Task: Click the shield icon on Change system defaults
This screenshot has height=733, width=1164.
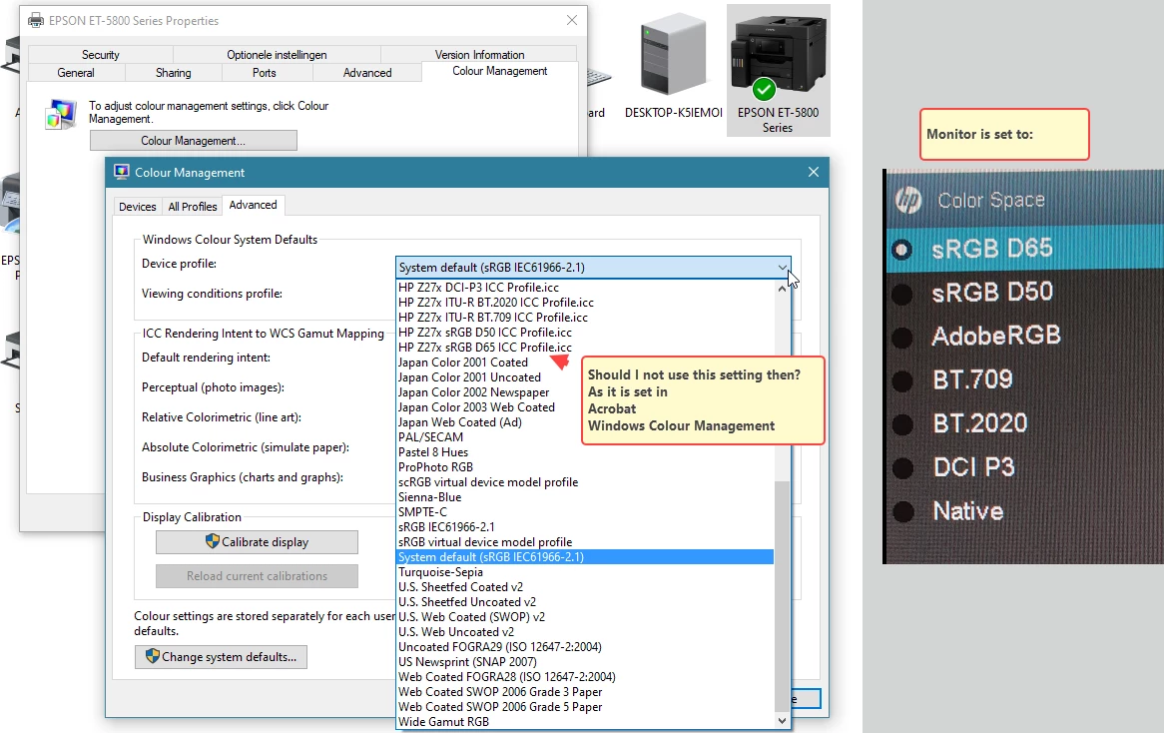Action: (153, 656)
